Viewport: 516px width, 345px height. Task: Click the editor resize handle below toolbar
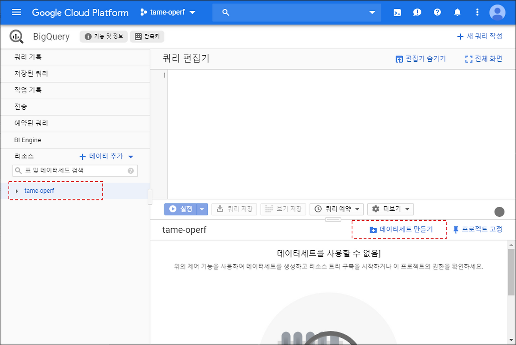(333, 220)
